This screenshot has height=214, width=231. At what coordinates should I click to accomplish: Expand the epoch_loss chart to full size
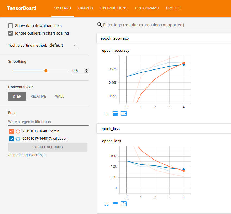[x=106, y=204]
